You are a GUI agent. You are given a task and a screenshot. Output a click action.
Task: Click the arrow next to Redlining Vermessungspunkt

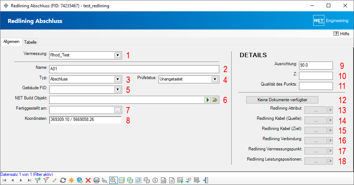[330, 151]
